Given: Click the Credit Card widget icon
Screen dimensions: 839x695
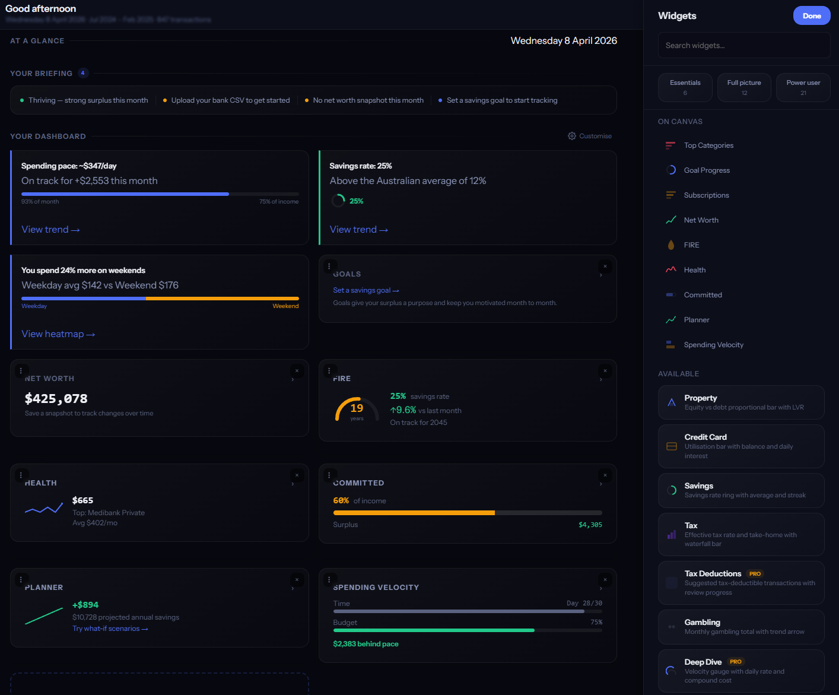Looking at the screenshot, I should click(x=672, y=446).
